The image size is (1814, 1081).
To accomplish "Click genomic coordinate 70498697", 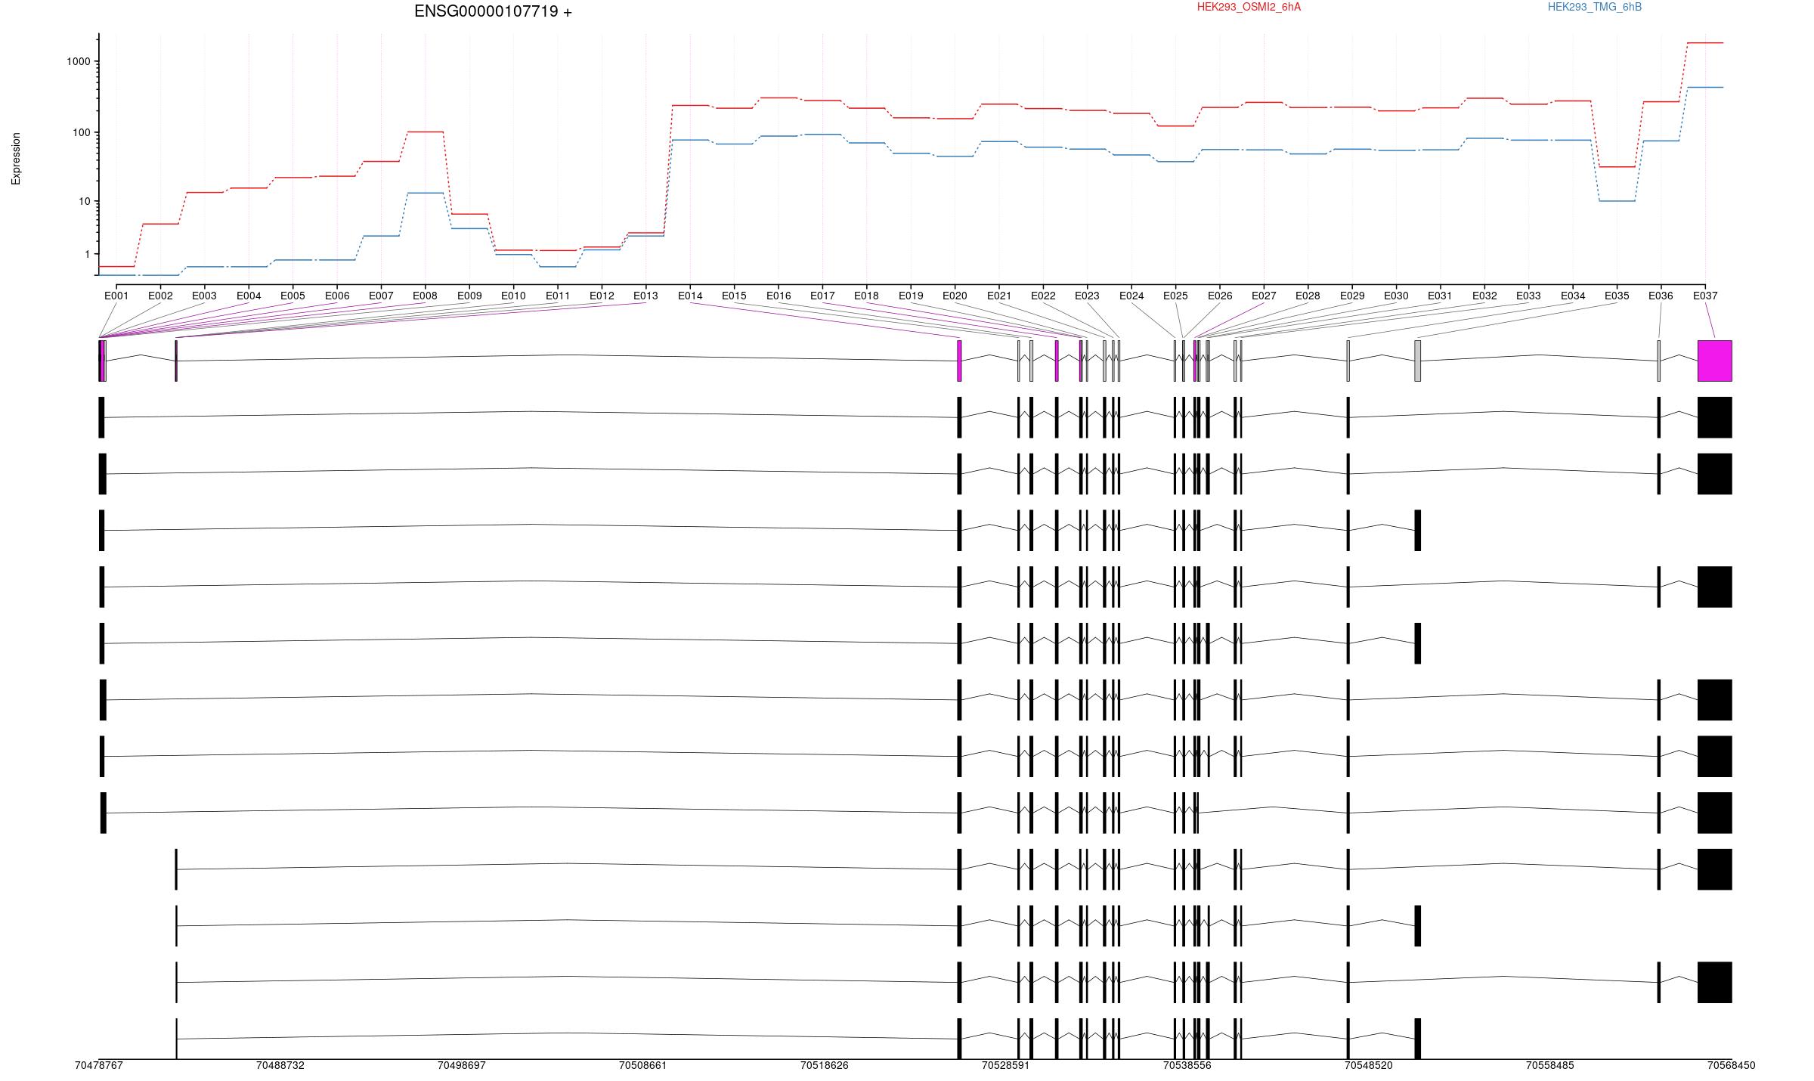I will tap(461, 1065).
